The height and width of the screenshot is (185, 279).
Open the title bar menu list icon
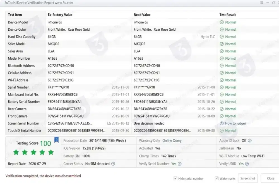point(262,3)
